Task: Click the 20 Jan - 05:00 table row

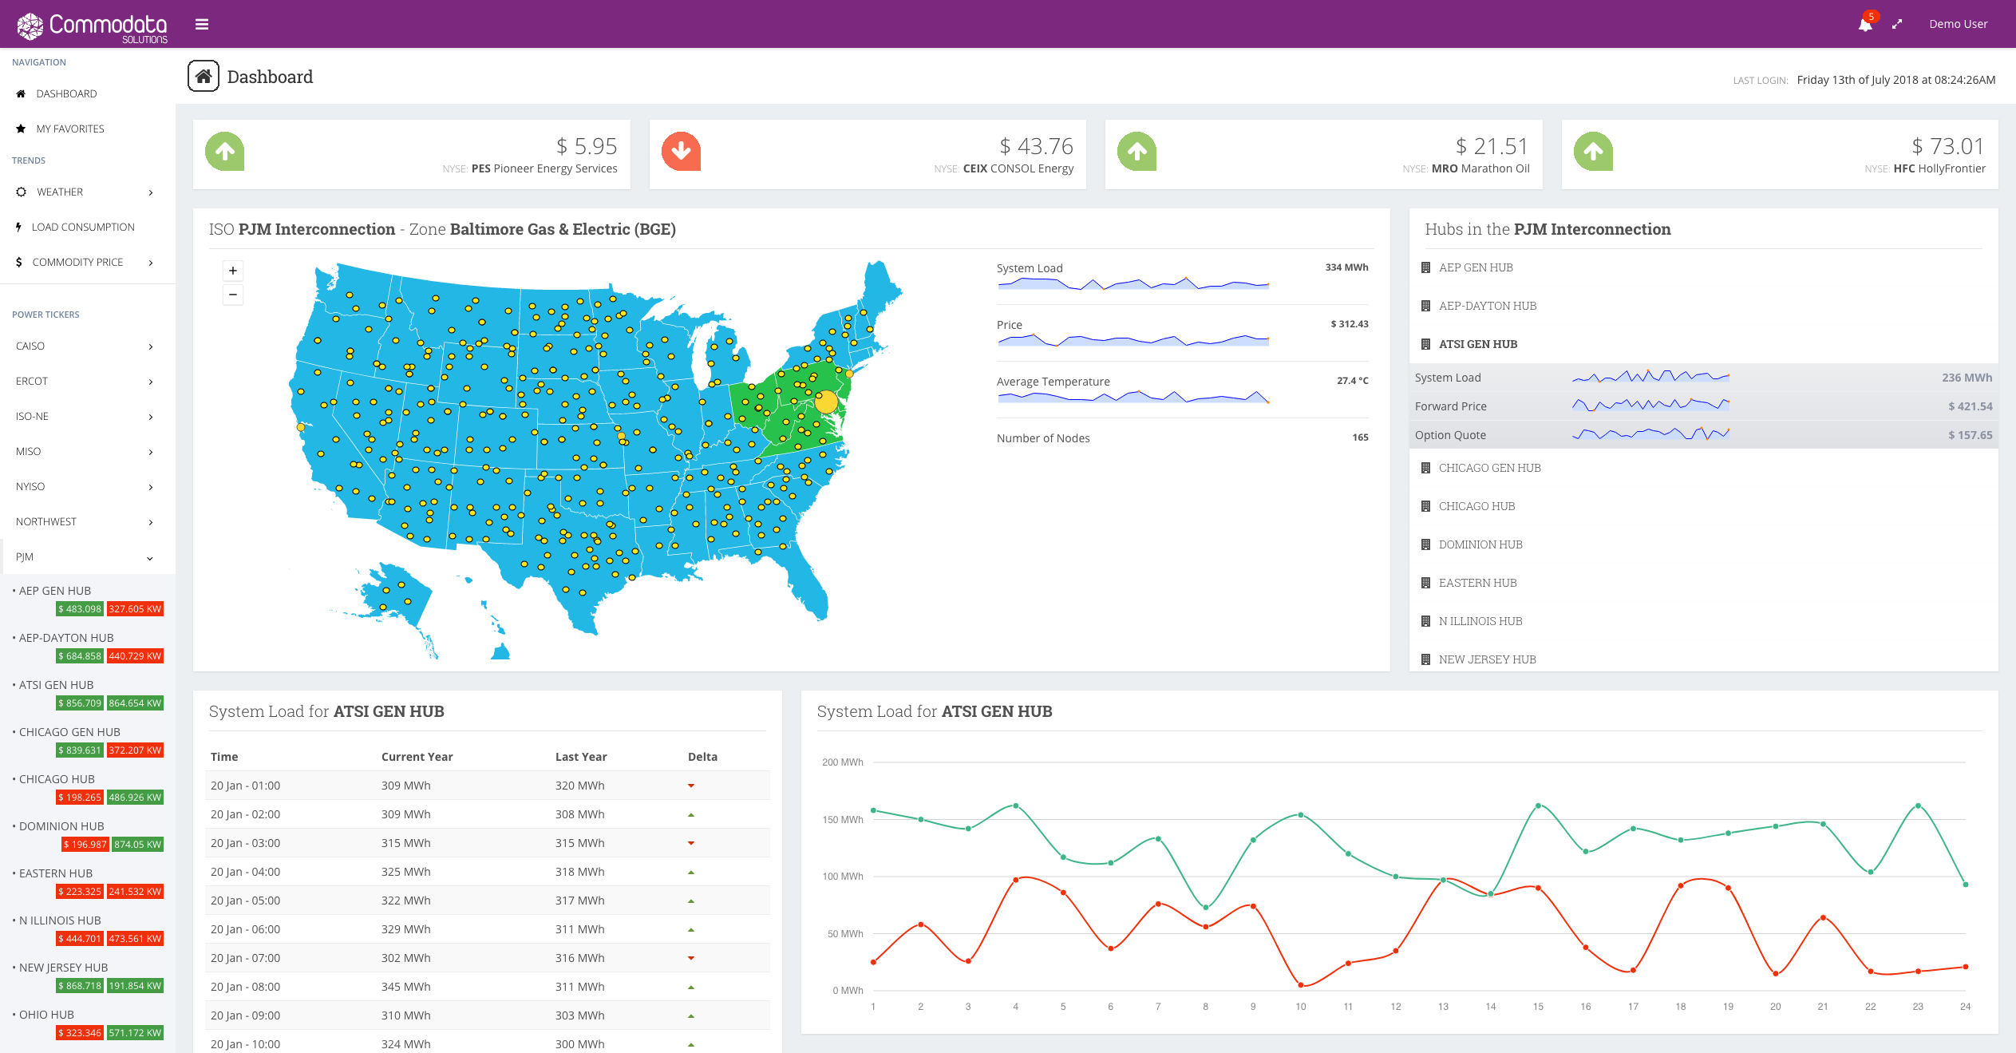Action: 487,901
